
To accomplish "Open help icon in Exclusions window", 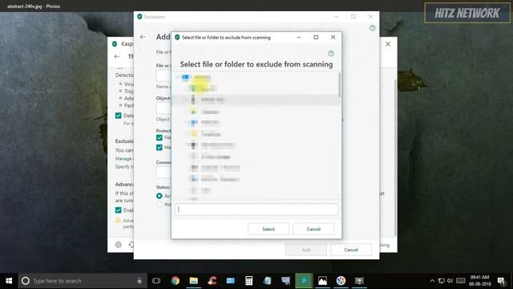I will click(x=372, y=28).
